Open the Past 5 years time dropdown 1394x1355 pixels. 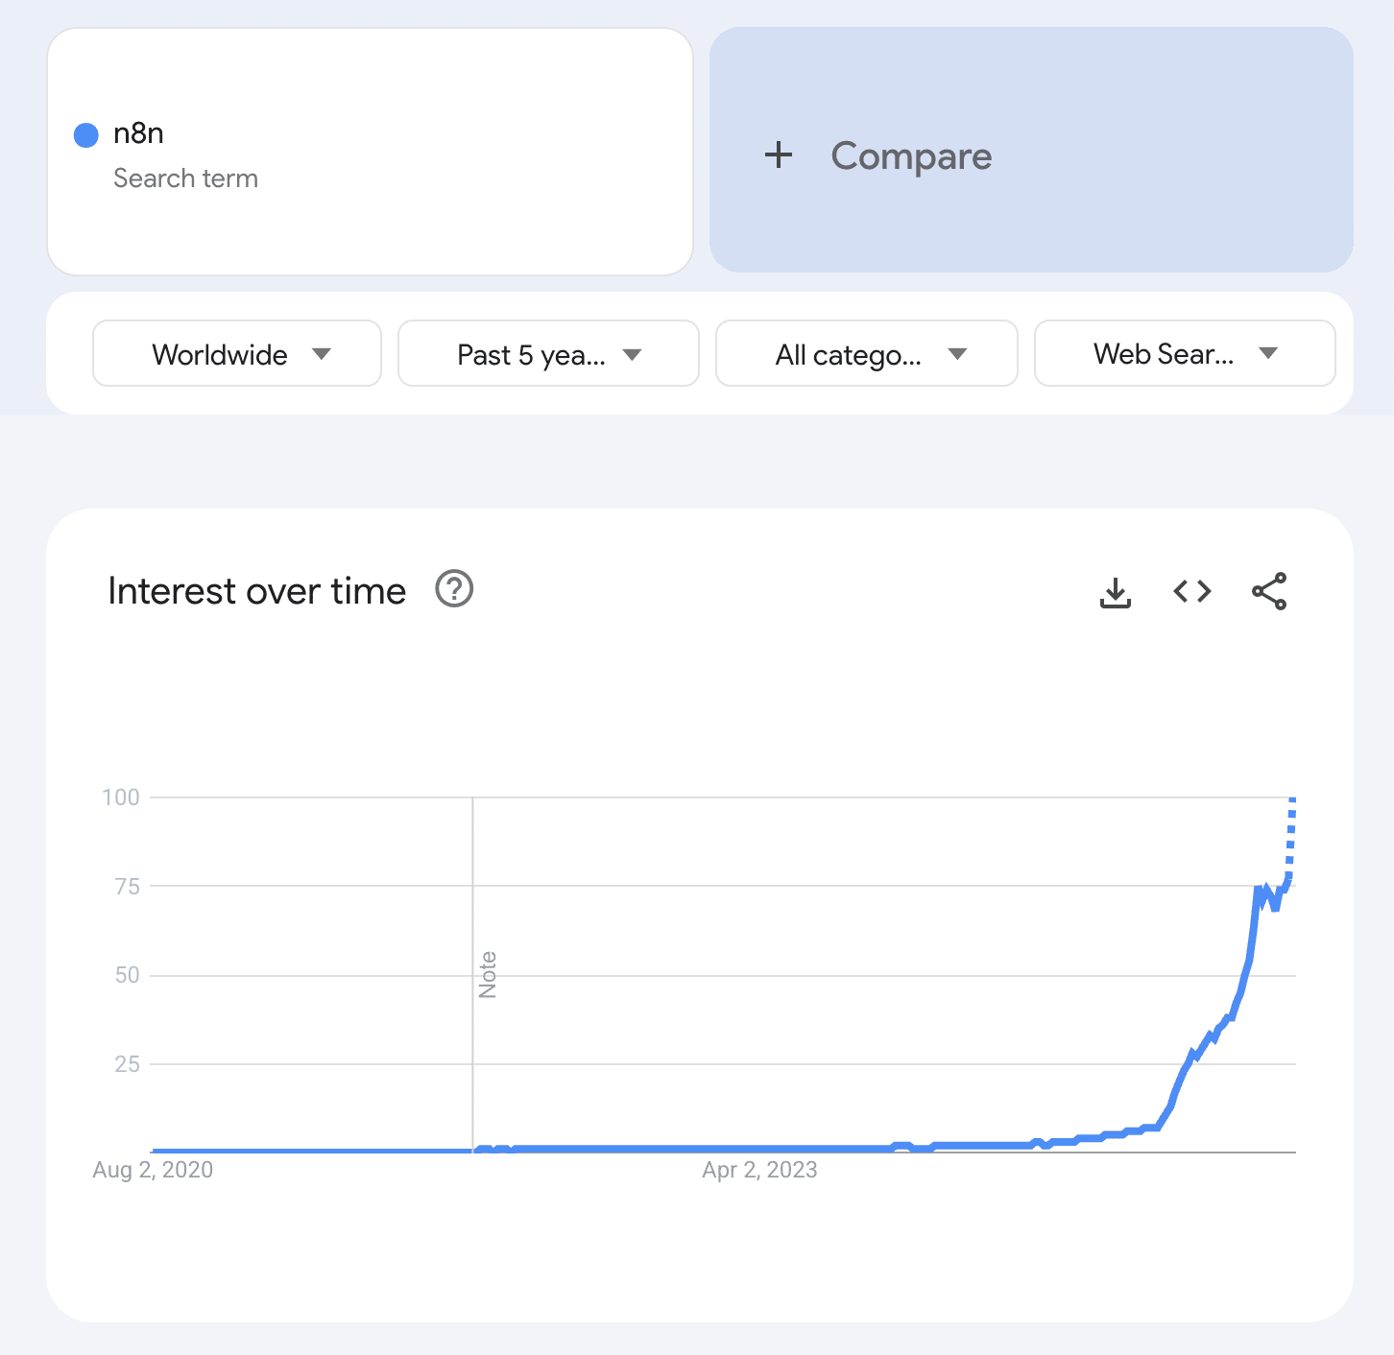[548, 354]
